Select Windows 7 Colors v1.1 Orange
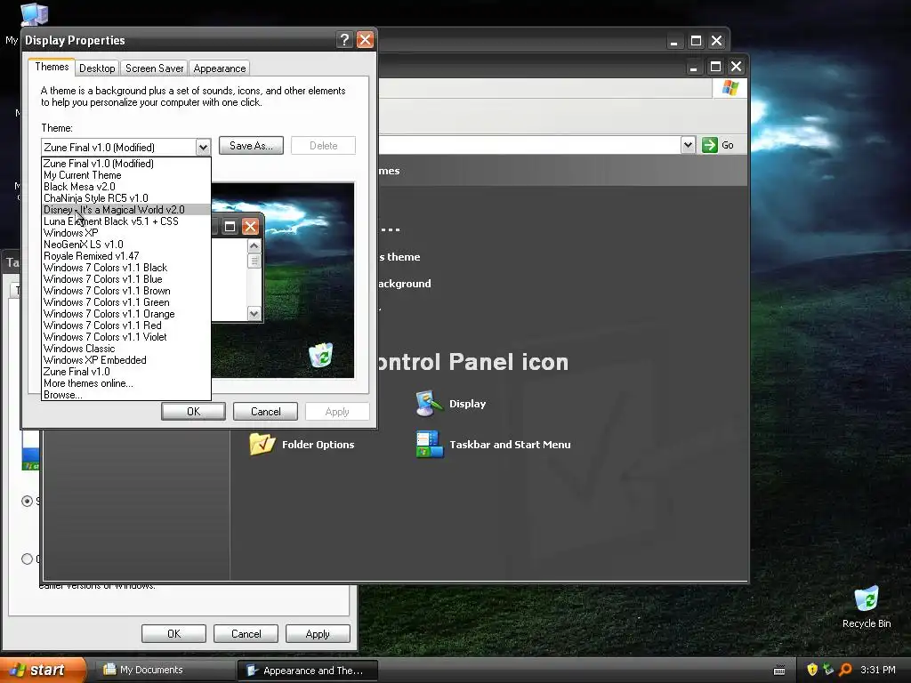The width and height of the screenshot is (911, 683). (x=126, y=314)
